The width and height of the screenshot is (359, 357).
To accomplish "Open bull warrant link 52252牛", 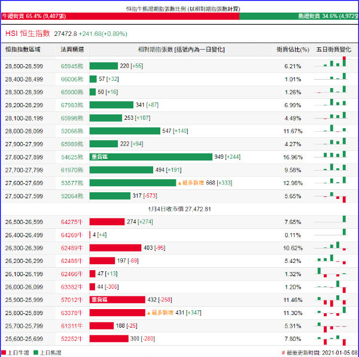I will click(72, 339).
